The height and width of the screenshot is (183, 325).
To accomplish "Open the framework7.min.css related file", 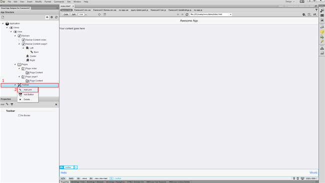I will [82, 10].
